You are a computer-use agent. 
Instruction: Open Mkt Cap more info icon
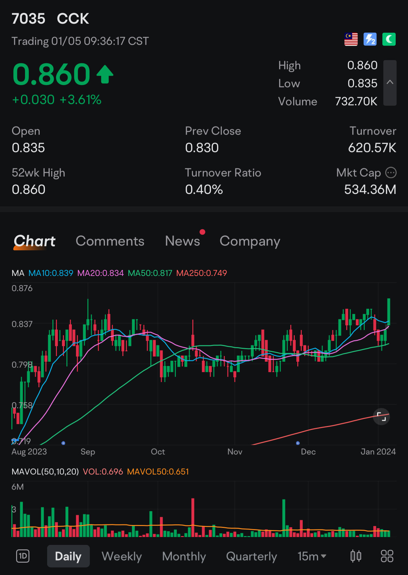391,173
